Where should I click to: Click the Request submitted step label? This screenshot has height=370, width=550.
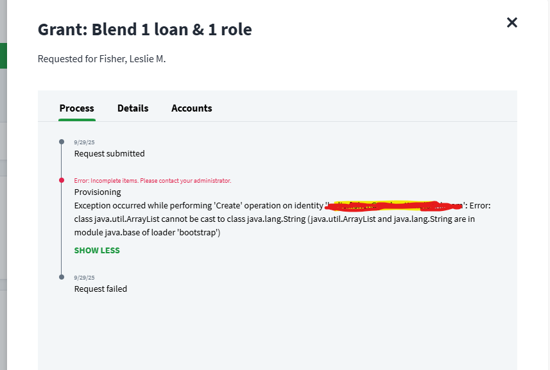109,154
